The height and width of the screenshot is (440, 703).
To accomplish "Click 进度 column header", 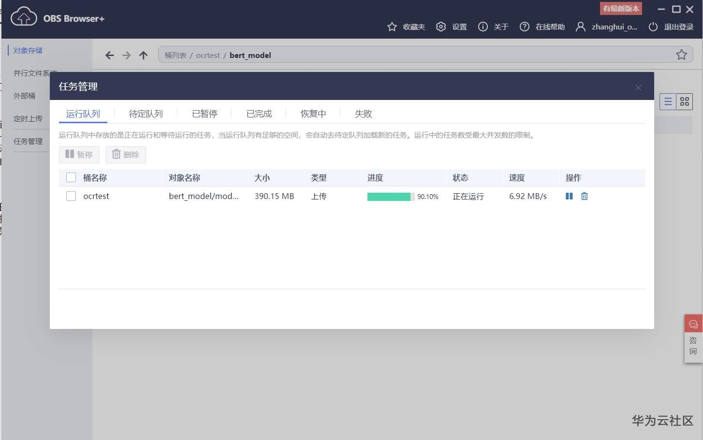I will (375, 178).
